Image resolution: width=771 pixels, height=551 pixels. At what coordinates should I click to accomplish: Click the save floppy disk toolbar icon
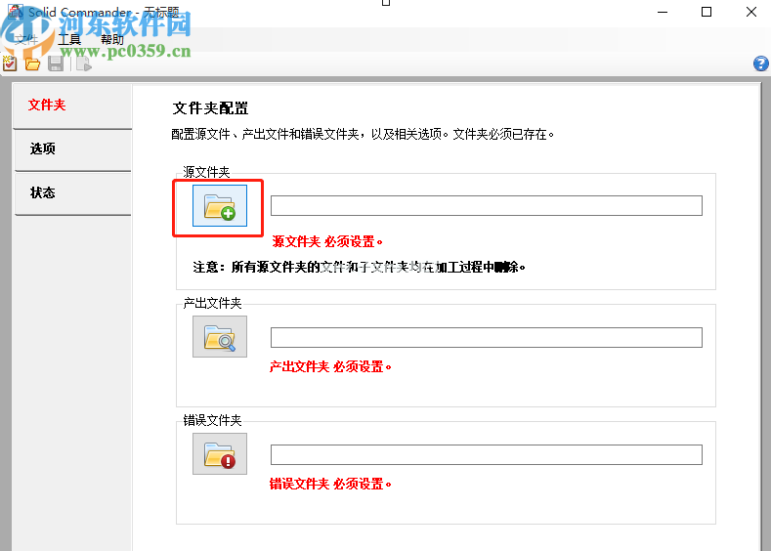(x=56, y=64)
